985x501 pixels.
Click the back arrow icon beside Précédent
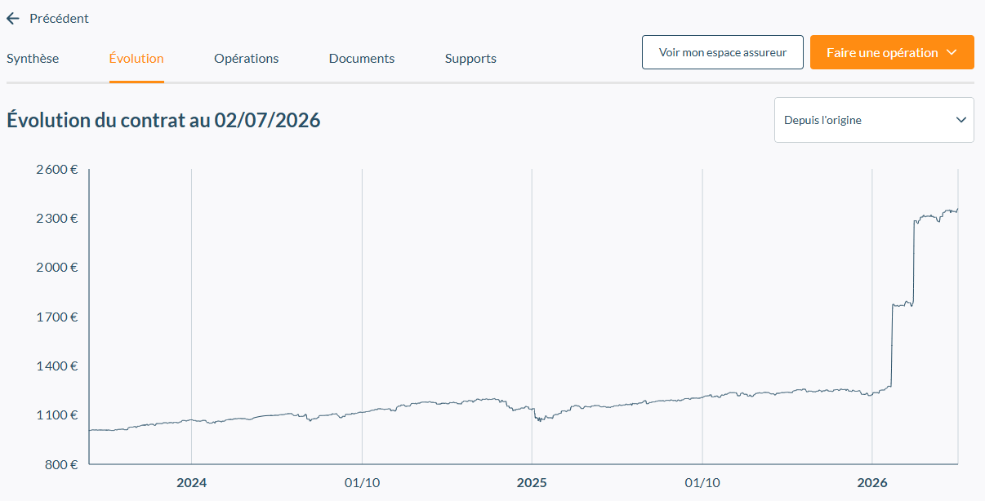pyautogui.click(x=12, y=18)
